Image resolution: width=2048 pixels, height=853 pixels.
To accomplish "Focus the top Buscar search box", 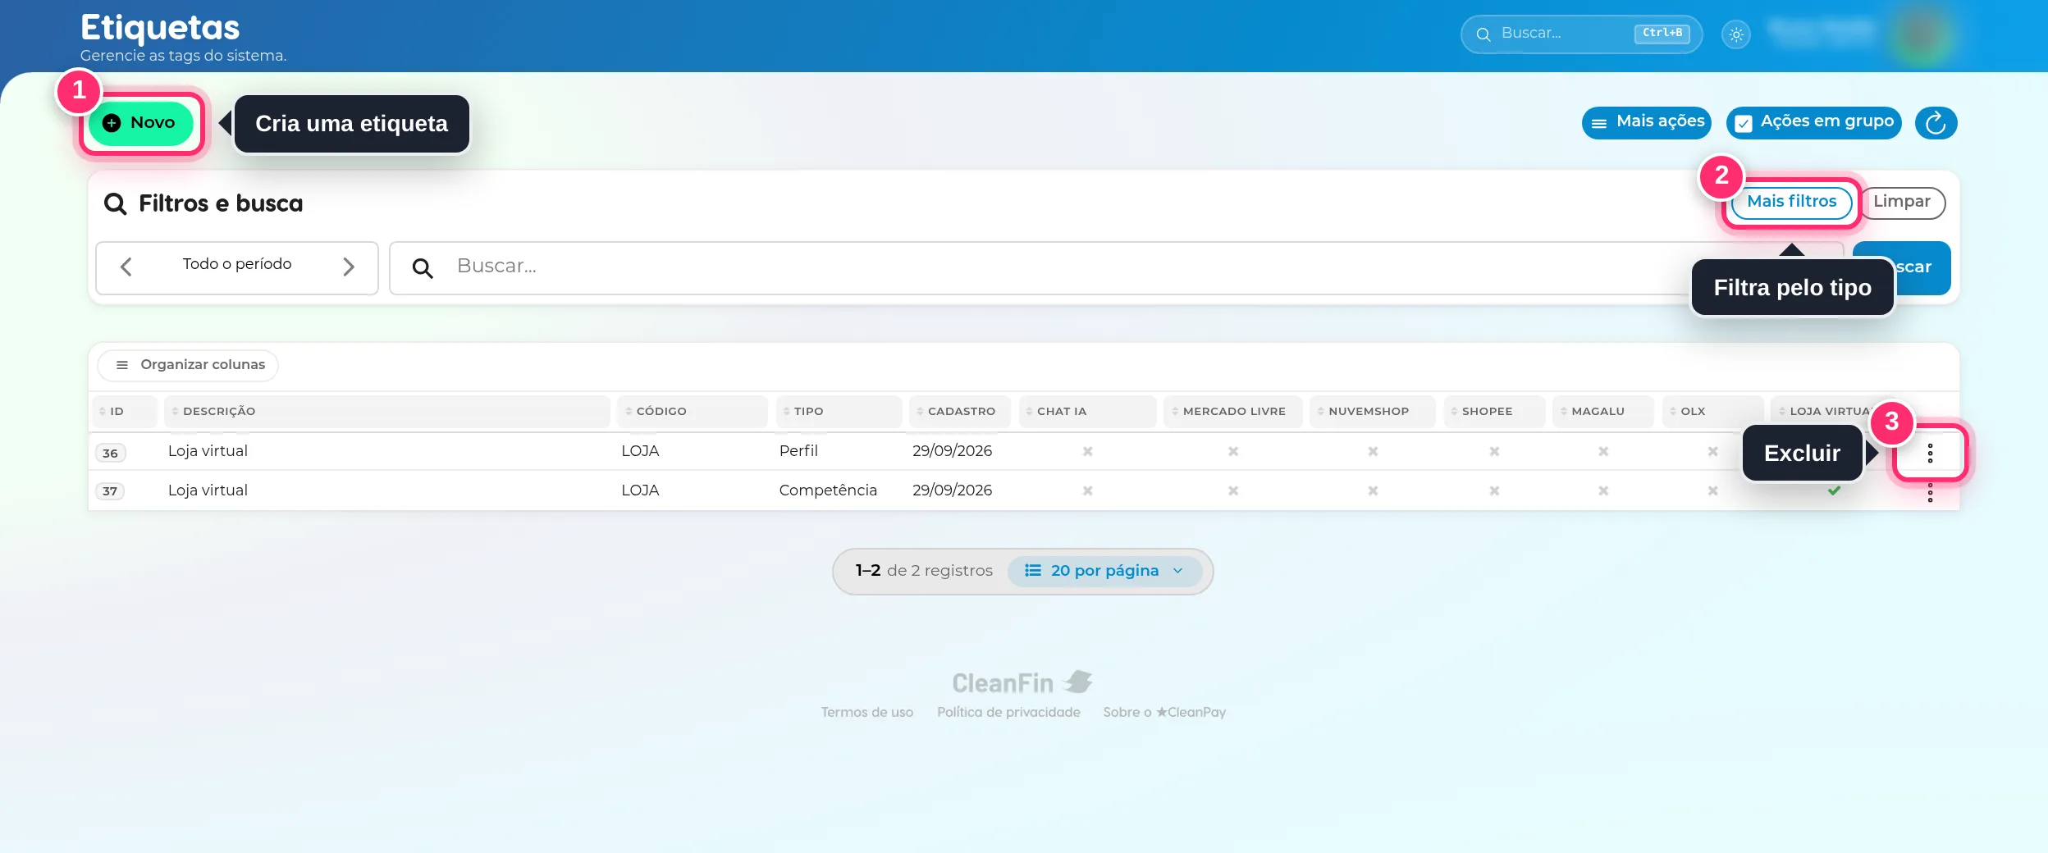I will point(1580,34).
